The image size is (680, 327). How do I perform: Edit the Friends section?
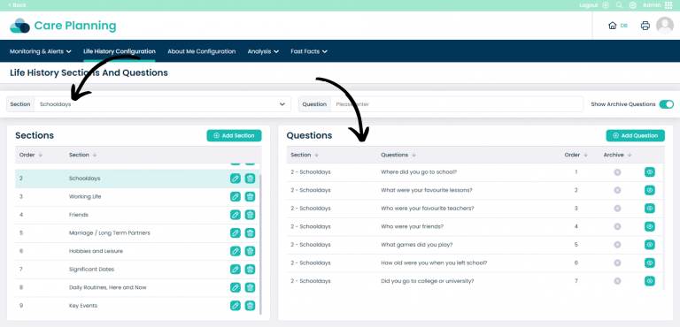[x=235, y=215]
